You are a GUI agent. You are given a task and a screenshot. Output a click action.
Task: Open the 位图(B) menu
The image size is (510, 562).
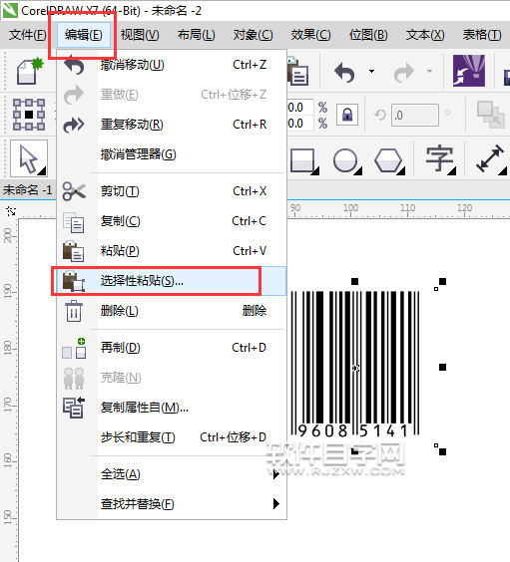pyautogui.click(x=368, y=35)
